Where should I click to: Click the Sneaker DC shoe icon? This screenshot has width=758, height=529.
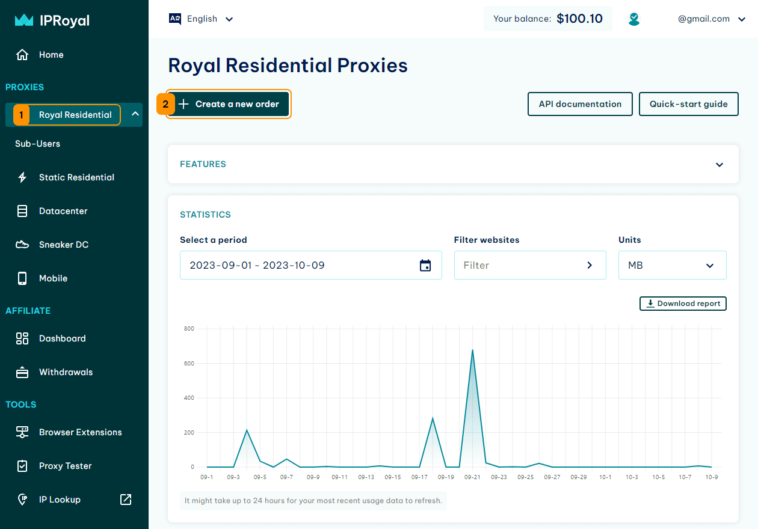tap(22, 245)
